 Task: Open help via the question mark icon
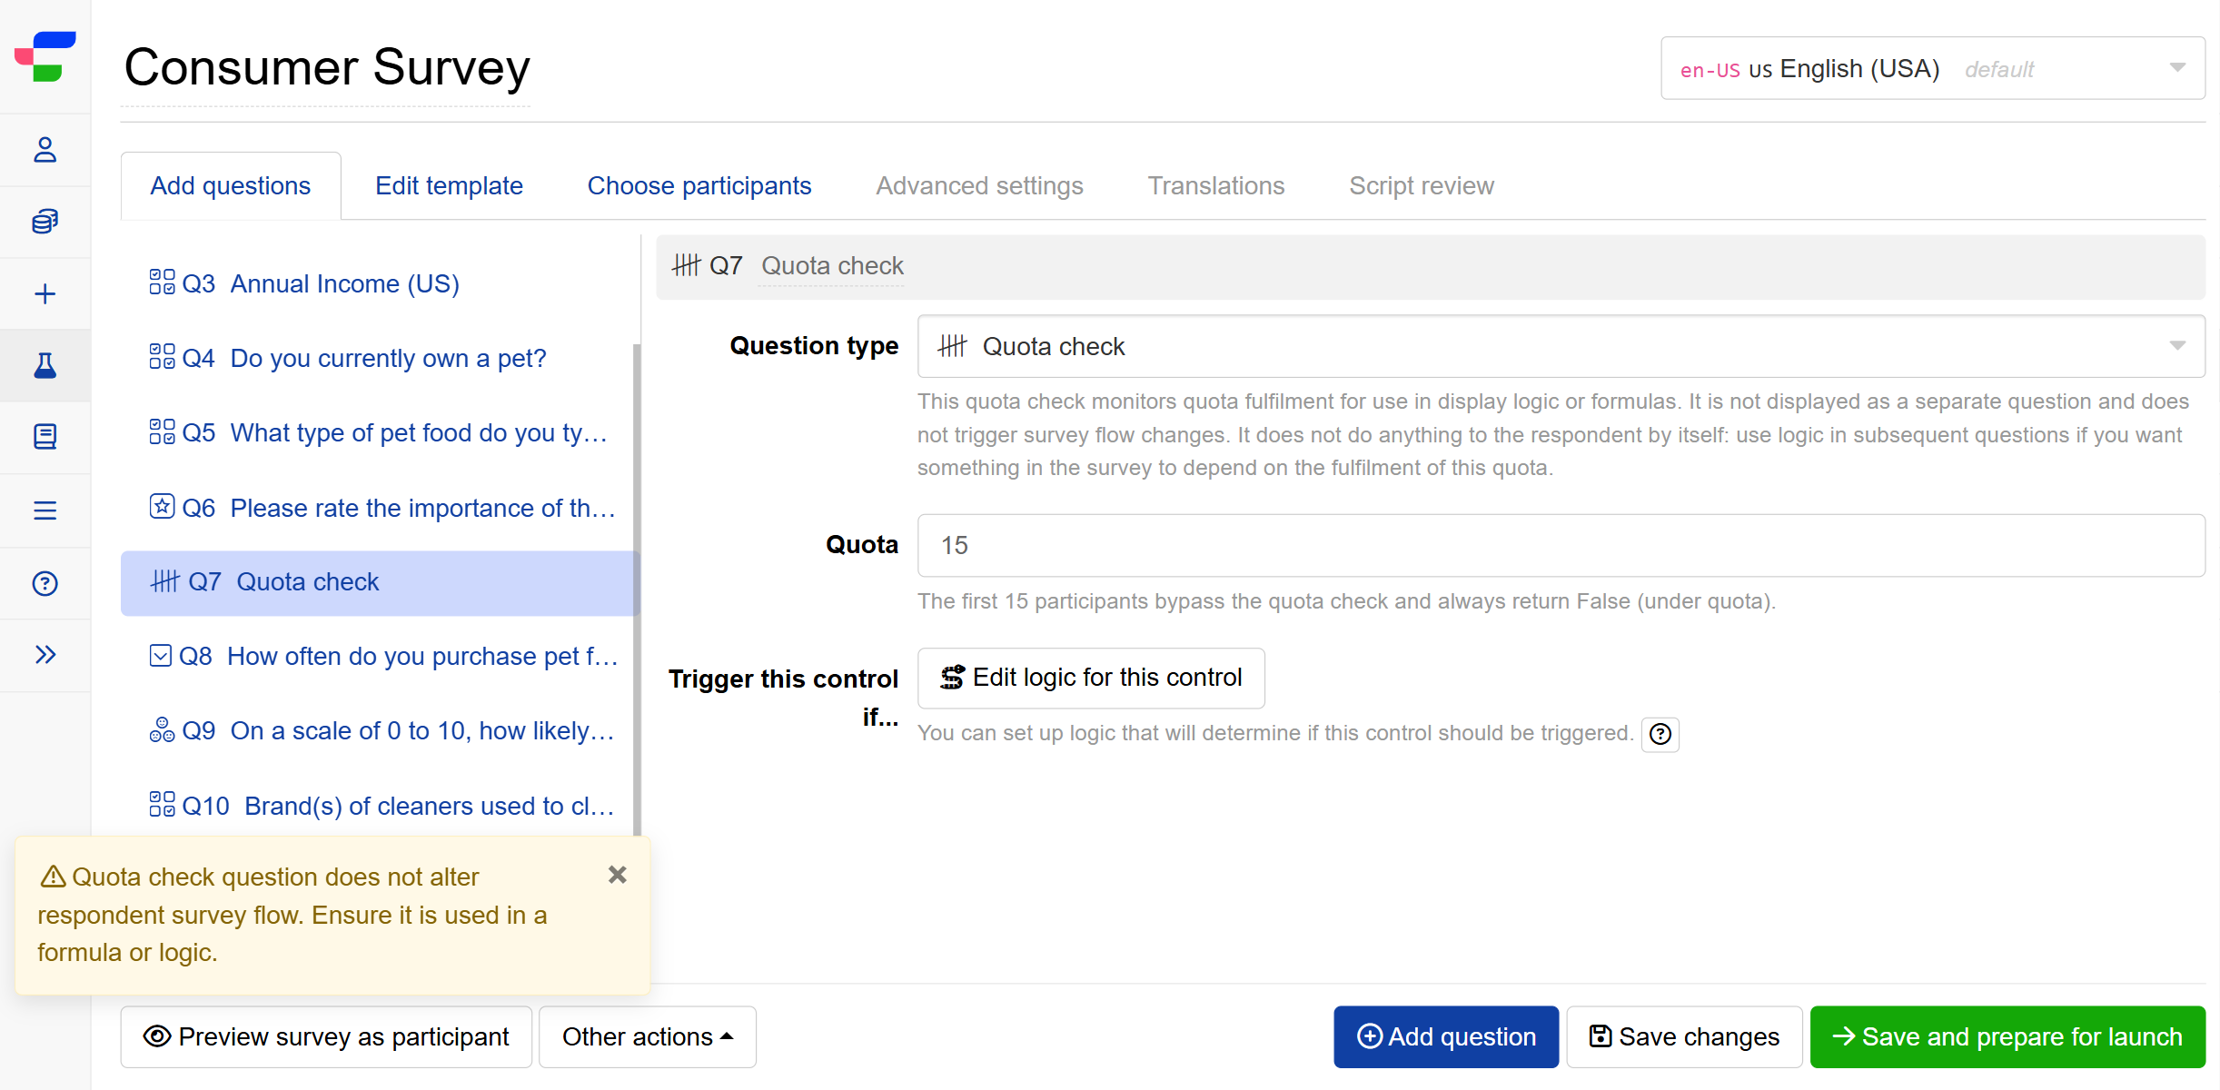coord(45,583)
